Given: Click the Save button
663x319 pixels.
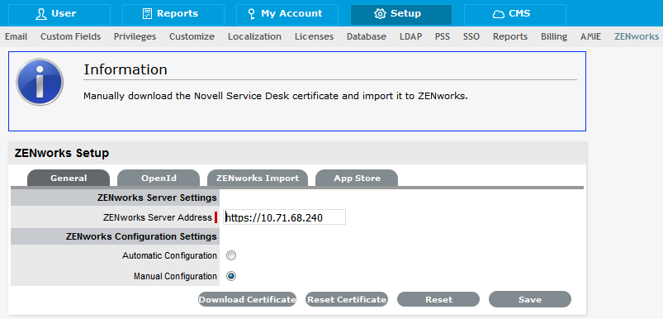Looking at the screenshot, I should [530, 299].
